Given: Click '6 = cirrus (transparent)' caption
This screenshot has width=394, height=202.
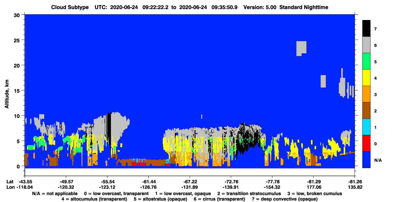Looking at the screenshot, I should 219,199.
